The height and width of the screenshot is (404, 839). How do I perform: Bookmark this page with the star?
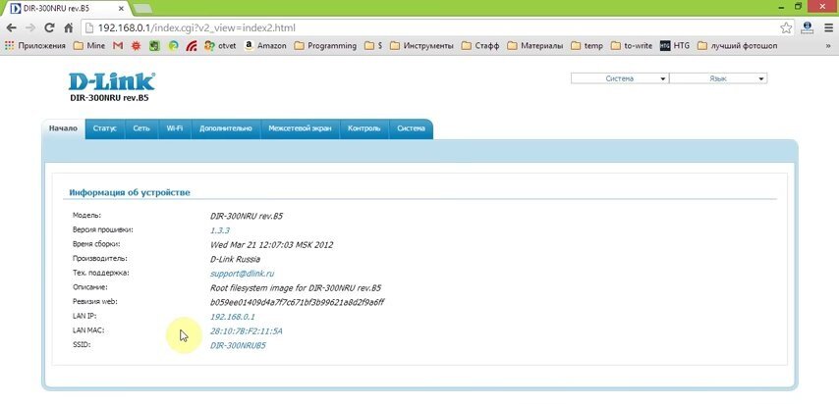786,27
